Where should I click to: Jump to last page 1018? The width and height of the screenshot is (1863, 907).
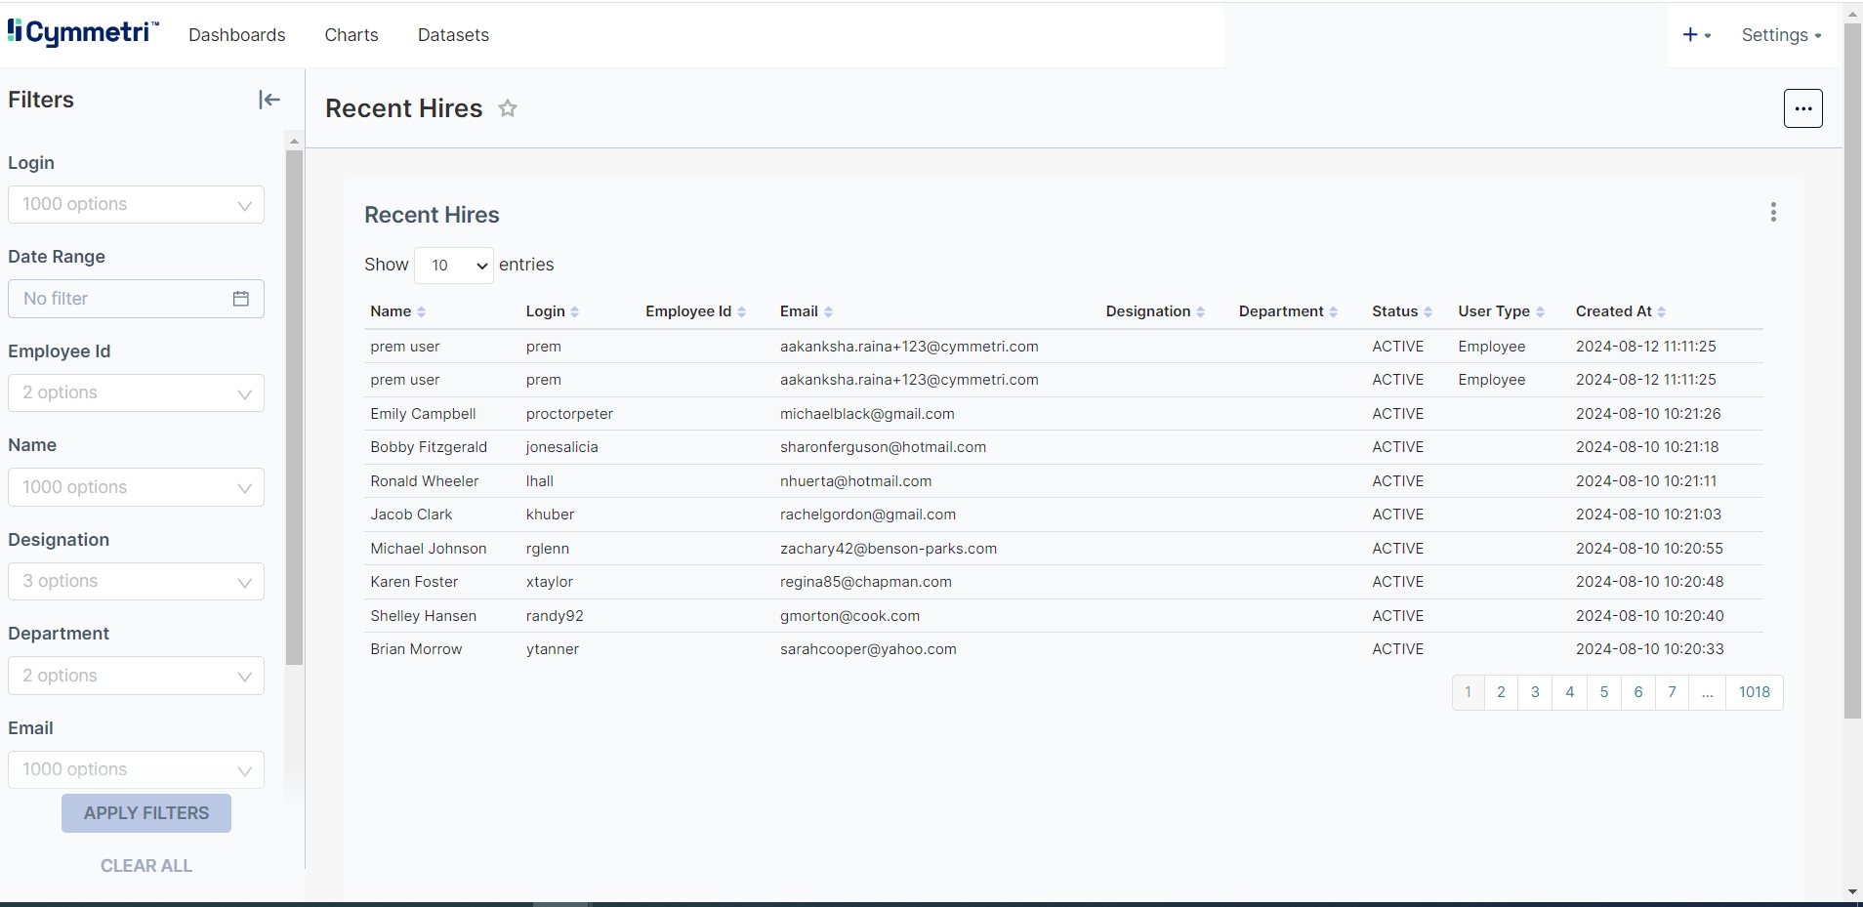tap(1754, 692)
